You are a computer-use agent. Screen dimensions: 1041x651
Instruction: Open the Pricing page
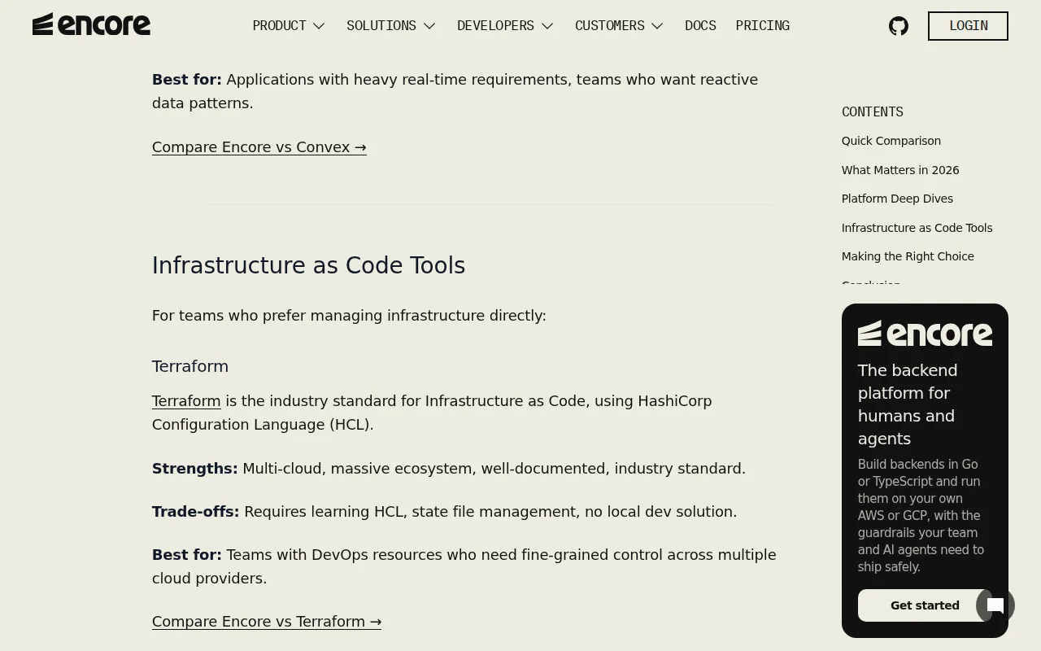[x=762, y=26]
